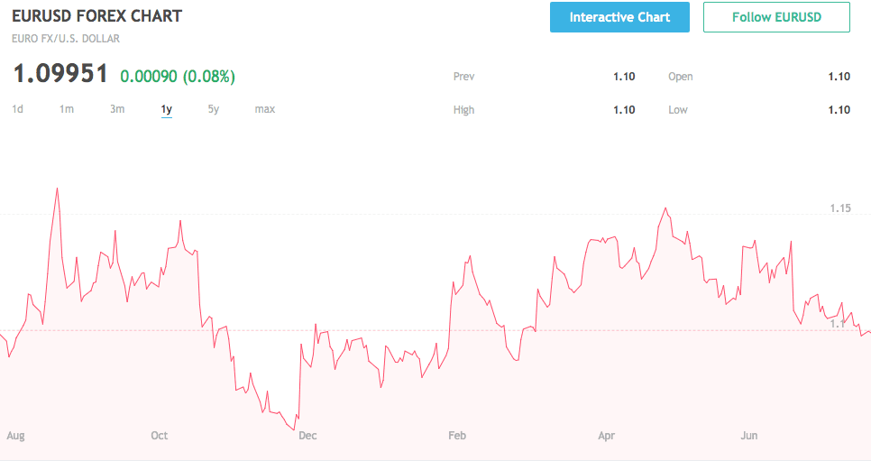
Task: Click the EURO FX/U.S. DOLLAR subtitle
Action: [66, 39]
